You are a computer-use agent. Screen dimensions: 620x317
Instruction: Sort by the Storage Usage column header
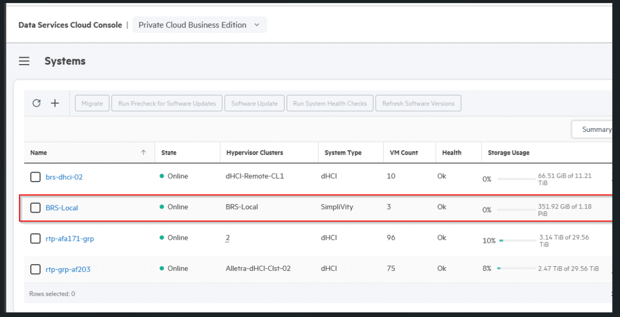[x=509, y=153]
